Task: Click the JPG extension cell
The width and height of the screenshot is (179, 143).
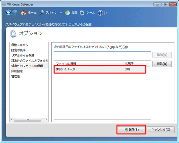Action: coord(128,69)
